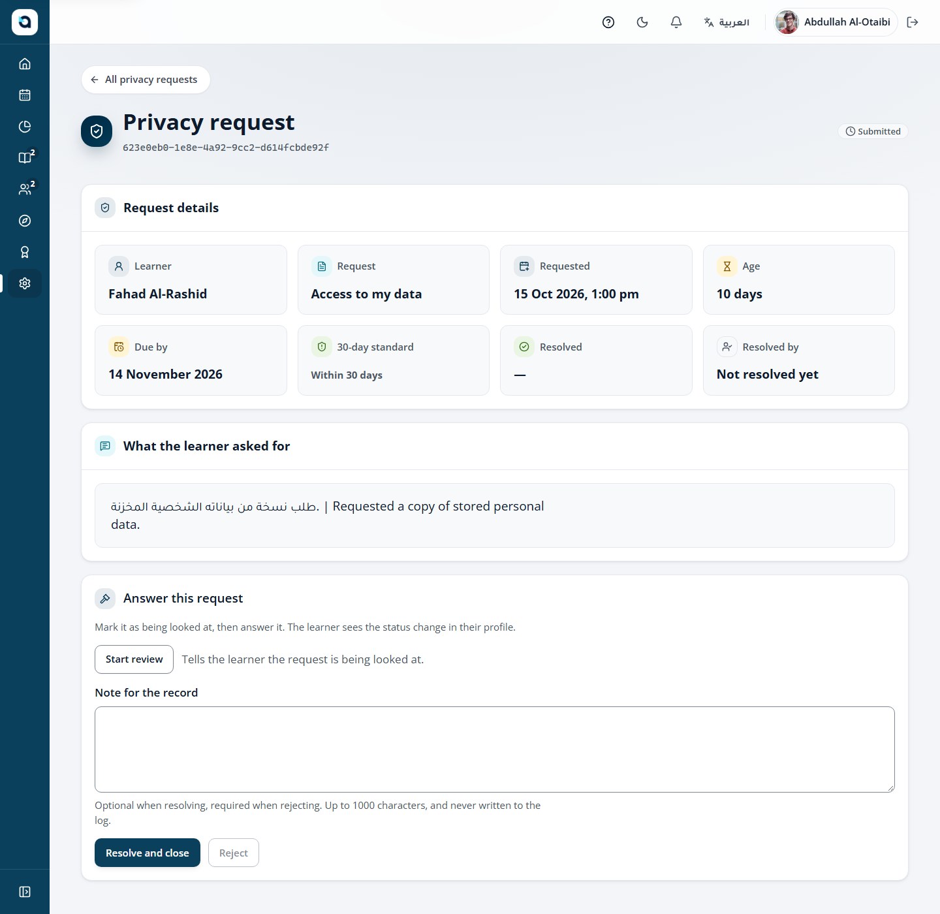Open the calendar icon in the sidebar
This screenshot has width=940, height=914.
pos(25,95)
